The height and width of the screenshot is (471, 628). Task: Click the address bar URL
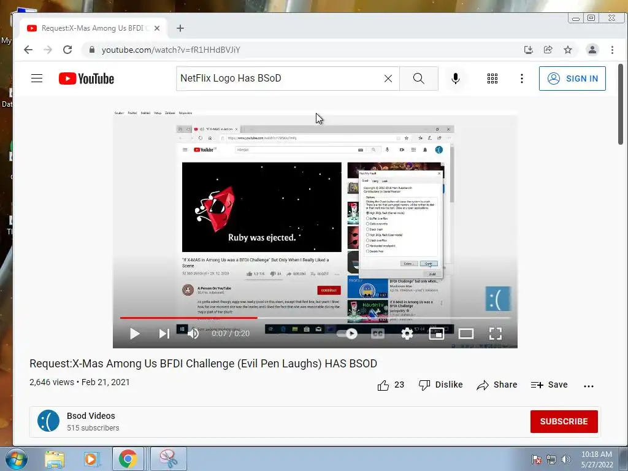(x=171, y=50)
